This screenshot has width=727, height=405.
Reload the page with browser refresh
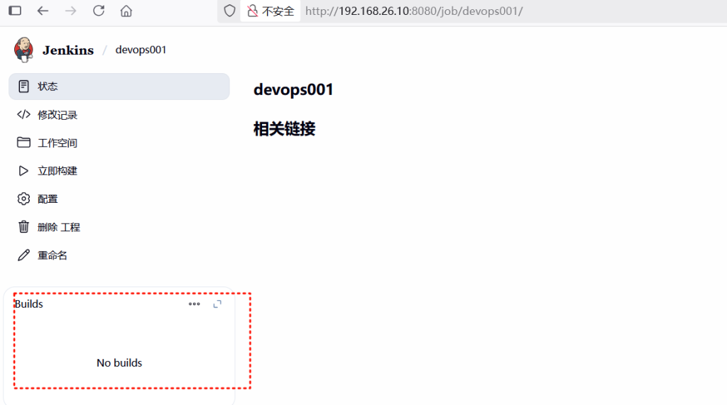click(x=99, y=11)
